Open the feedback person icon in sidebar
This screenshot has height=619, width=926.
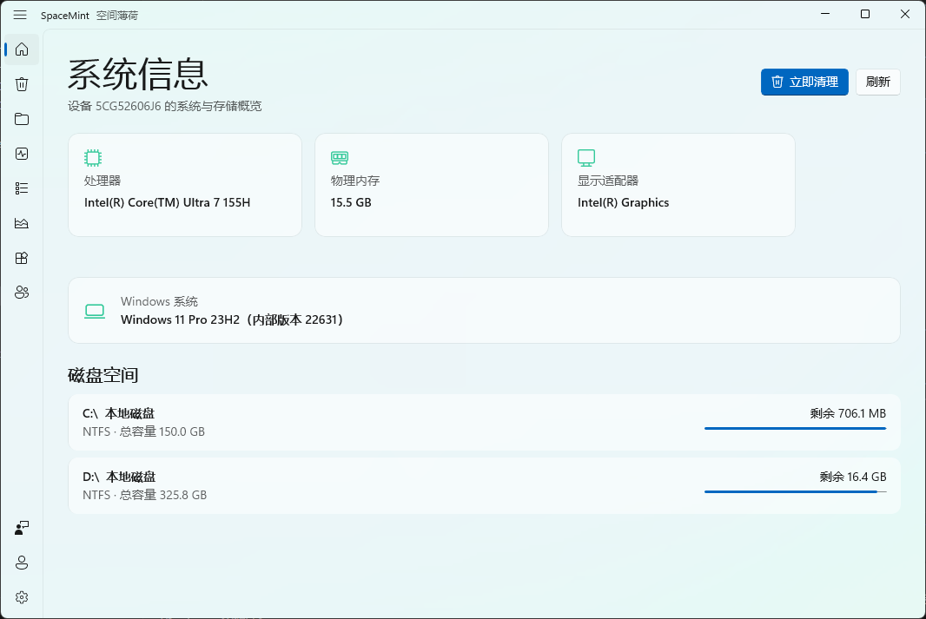pyautogui.click(x=22, y=528)
